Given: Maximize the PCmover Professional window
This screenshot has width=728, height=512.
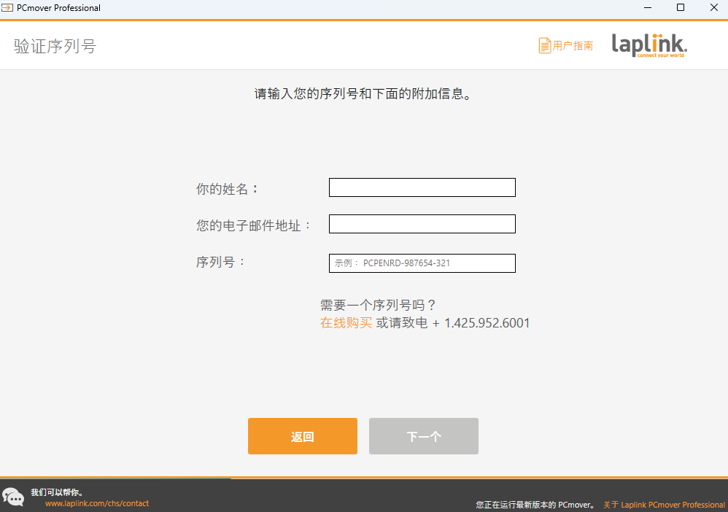Looking at the screenshot, I should [681, 7].
